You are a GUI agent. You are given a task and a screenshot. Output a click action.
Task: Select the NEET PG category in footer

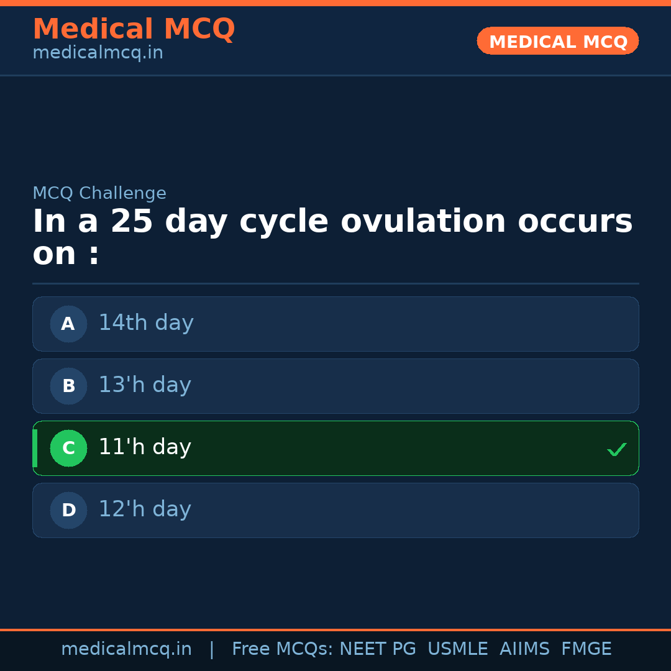377,648
